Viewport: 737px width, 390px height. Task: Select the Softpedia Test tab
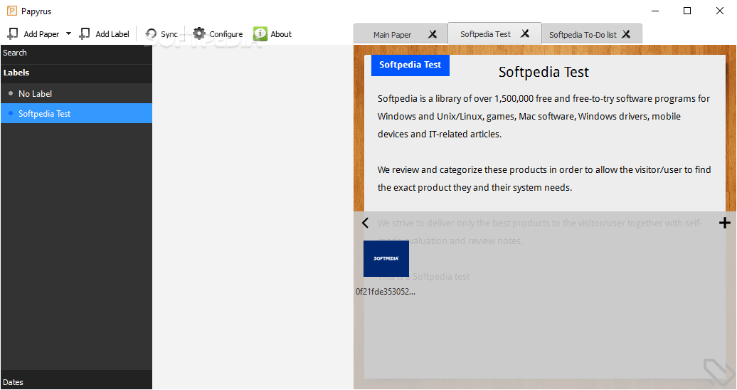[x=486, y=34]
